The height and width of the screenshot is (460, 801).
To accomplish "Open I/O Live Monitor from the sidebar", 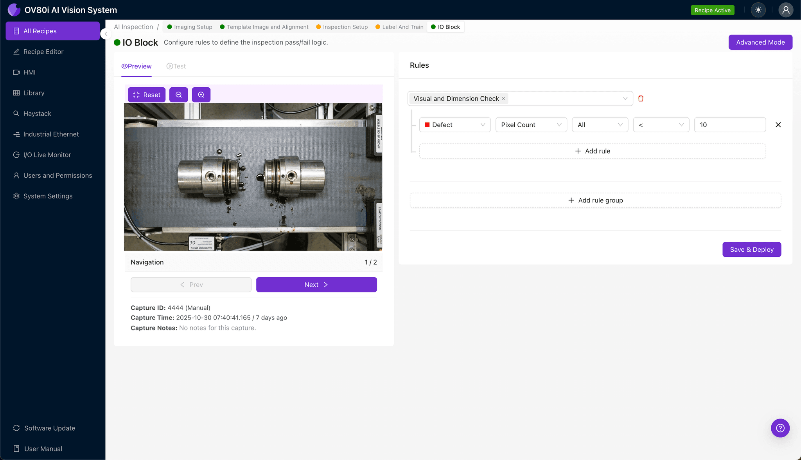I will click(x=47, y=155).
